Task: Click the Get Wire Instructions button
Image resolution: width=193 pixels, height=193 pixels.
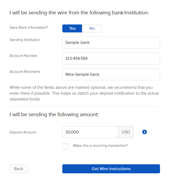Action: [111, 169]
